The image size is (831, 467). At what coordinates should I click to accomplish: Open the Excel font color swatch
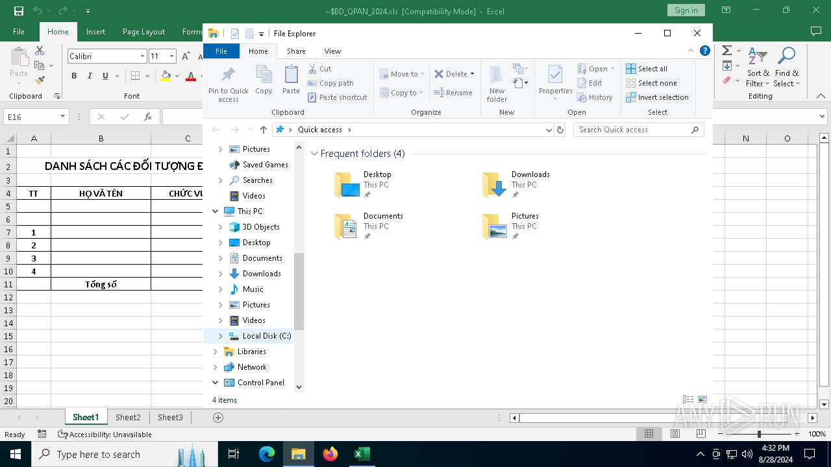191,77
